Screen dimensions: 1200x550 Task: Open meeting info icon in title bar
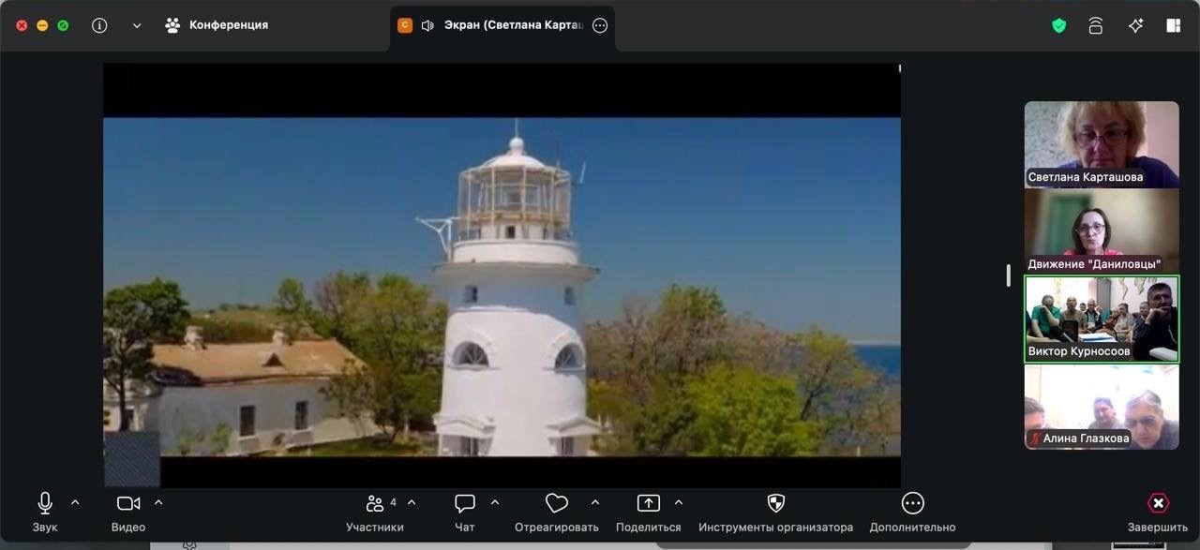[x=99, y=25]
